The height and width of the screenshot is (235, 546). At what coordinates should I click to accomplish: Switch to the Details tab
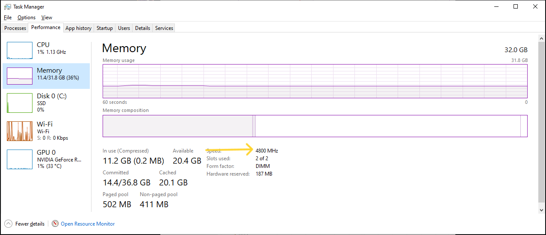[142, 28]
